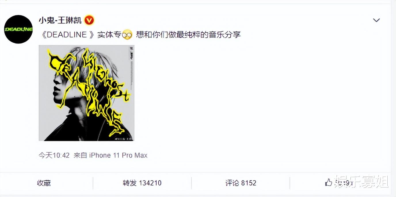Expand the post options chevron

(376, 20)
